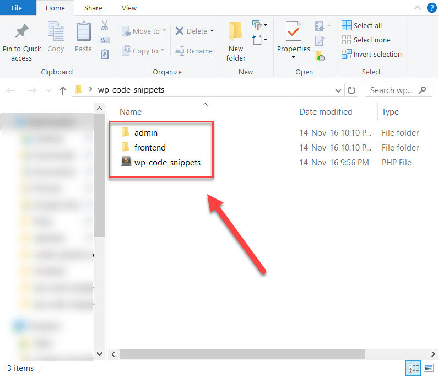Viewport: 438px width, 376px height.
Task: Click the Rename button
Action: click(x=193, y=51)
